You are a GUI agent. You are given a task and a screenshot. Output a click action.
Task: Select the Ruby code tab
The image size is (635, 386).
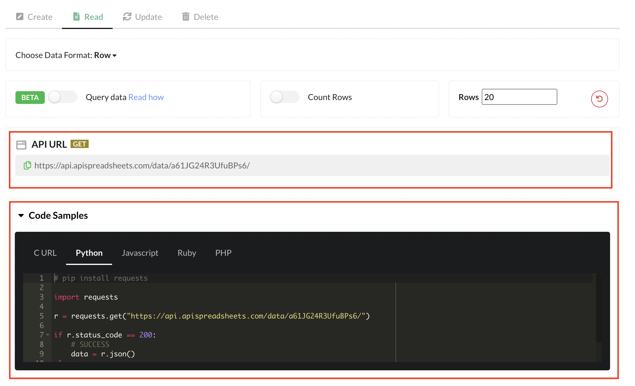[x=187, y=253]
